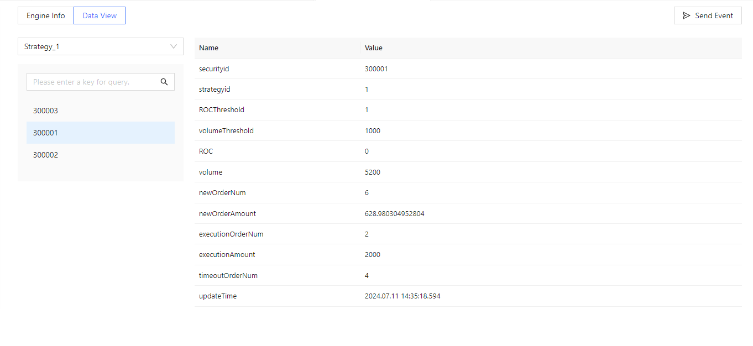The height and width of the screenshot is (346, 753).
Task: Select key 300001 in the list
Action: tap(45, 133)
